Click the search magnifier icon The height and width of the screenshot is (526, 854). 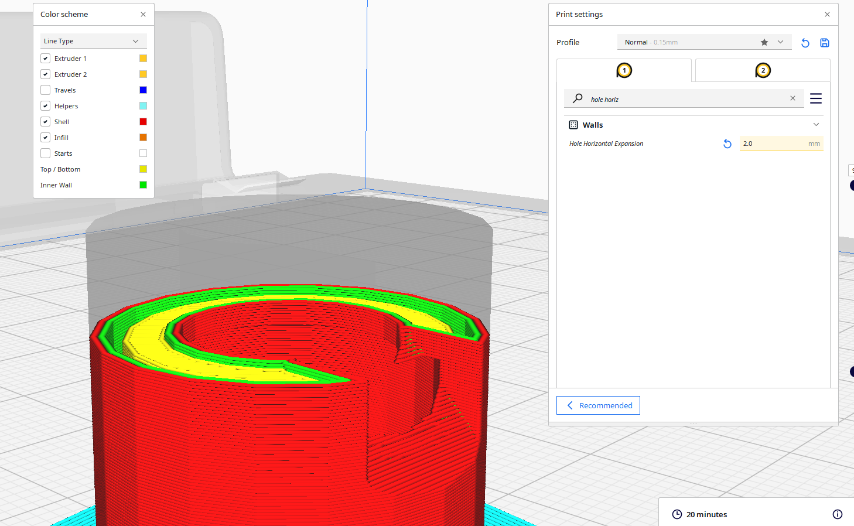pos(578,98)
